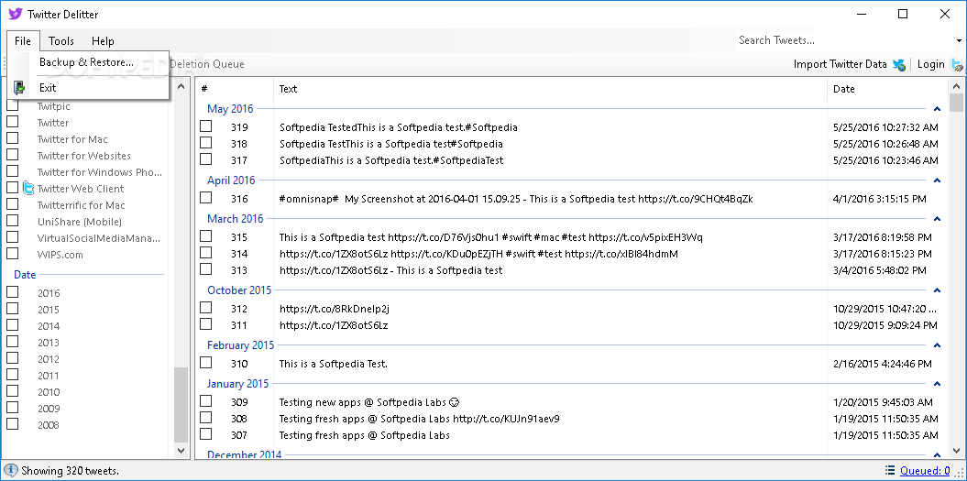Enable the 2015 date filter checkbox

coord(12,309)
